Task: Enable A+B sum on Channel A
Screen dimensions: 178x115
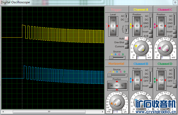Action: click(x=151, y=36)
